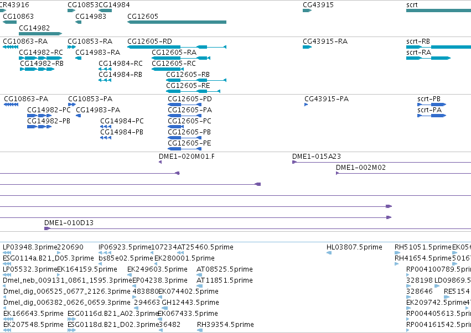Click EST EK164159.5prime
The image size is (471, 333).
click(59, 275)
